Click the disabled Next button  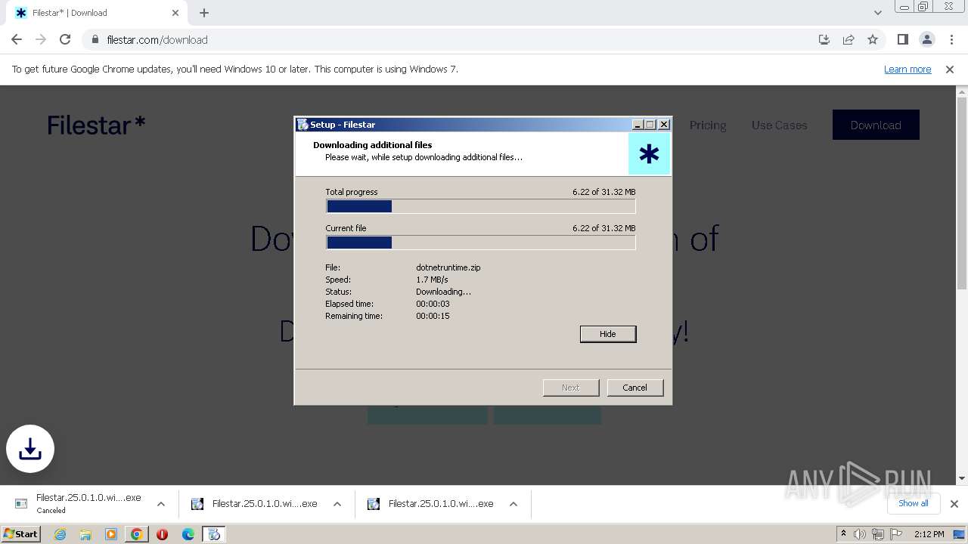571,388
